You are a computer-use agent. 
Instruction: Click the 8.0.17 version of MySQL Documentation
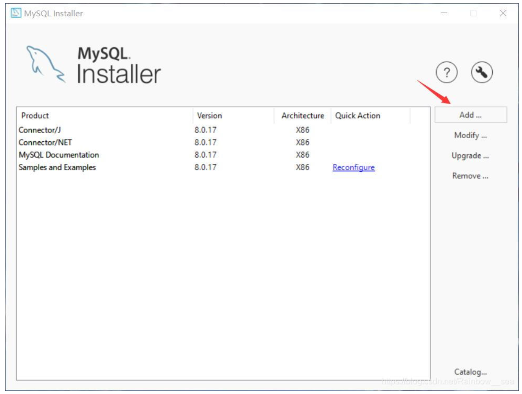[x=206, y=155]
